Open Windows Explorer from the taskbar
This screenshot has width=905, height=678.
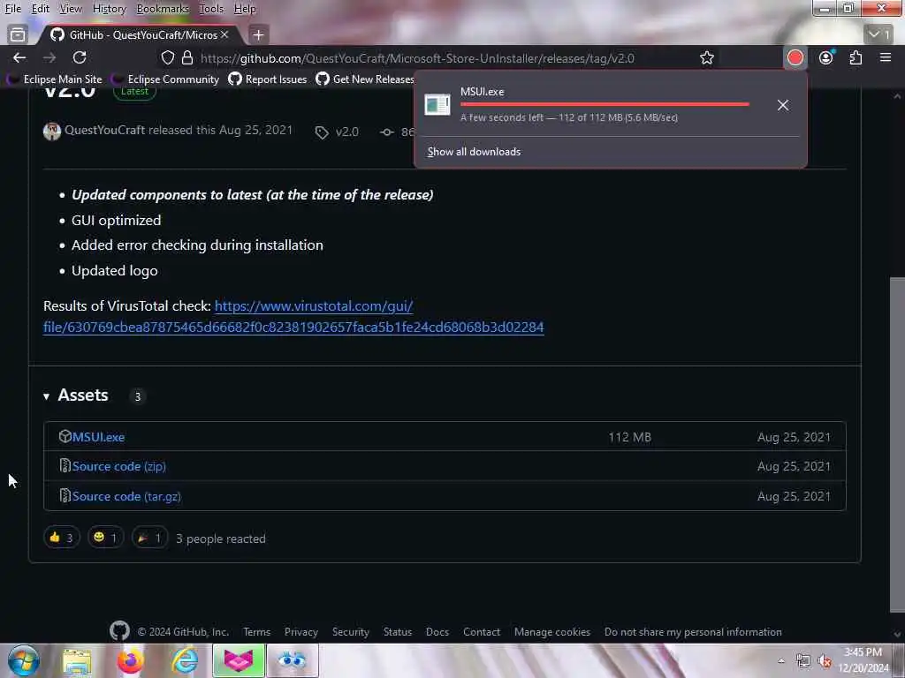pos(77,660)
